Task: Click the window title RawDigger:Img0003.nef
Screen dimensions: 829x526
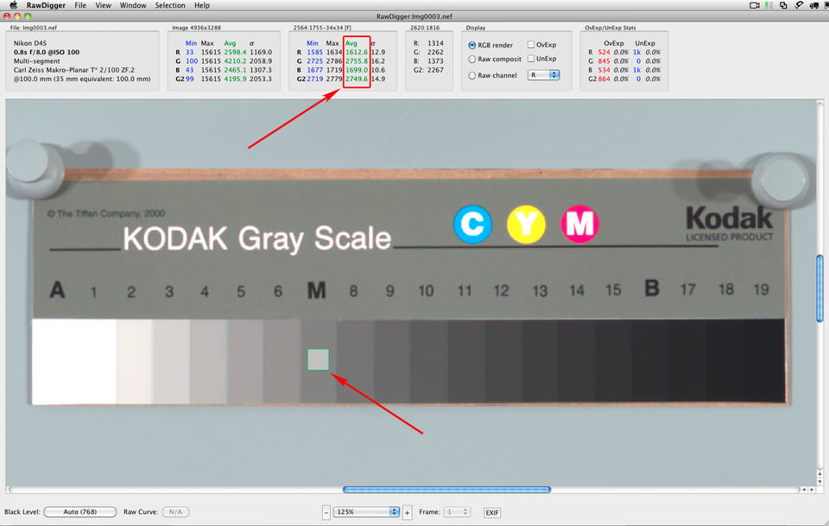Action: click(414, 16)
